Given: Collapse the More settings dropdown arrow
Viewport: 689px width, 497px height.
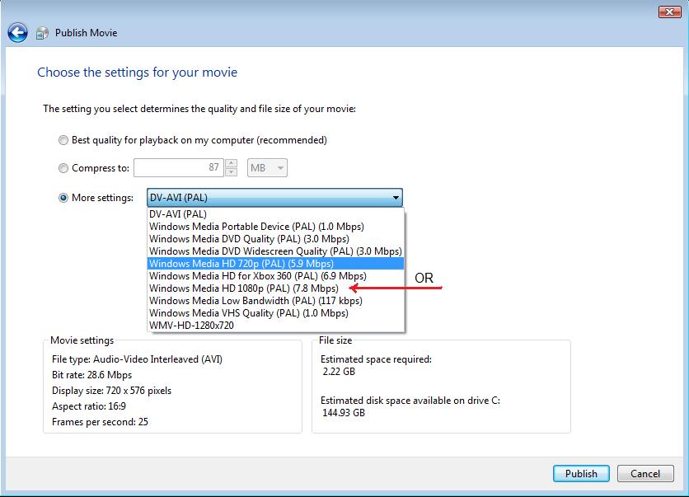Looking at the screenshot, I should pyautogui.click(x=396, y=198).
